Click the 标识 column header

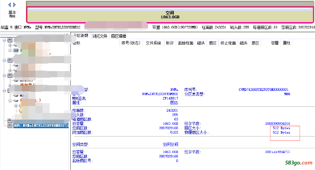[170, 43]
